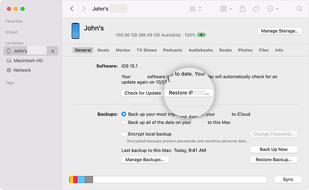Select the phone icon in sidebar
Viewport: 309px width, 190px height.
tap(9, 51)
